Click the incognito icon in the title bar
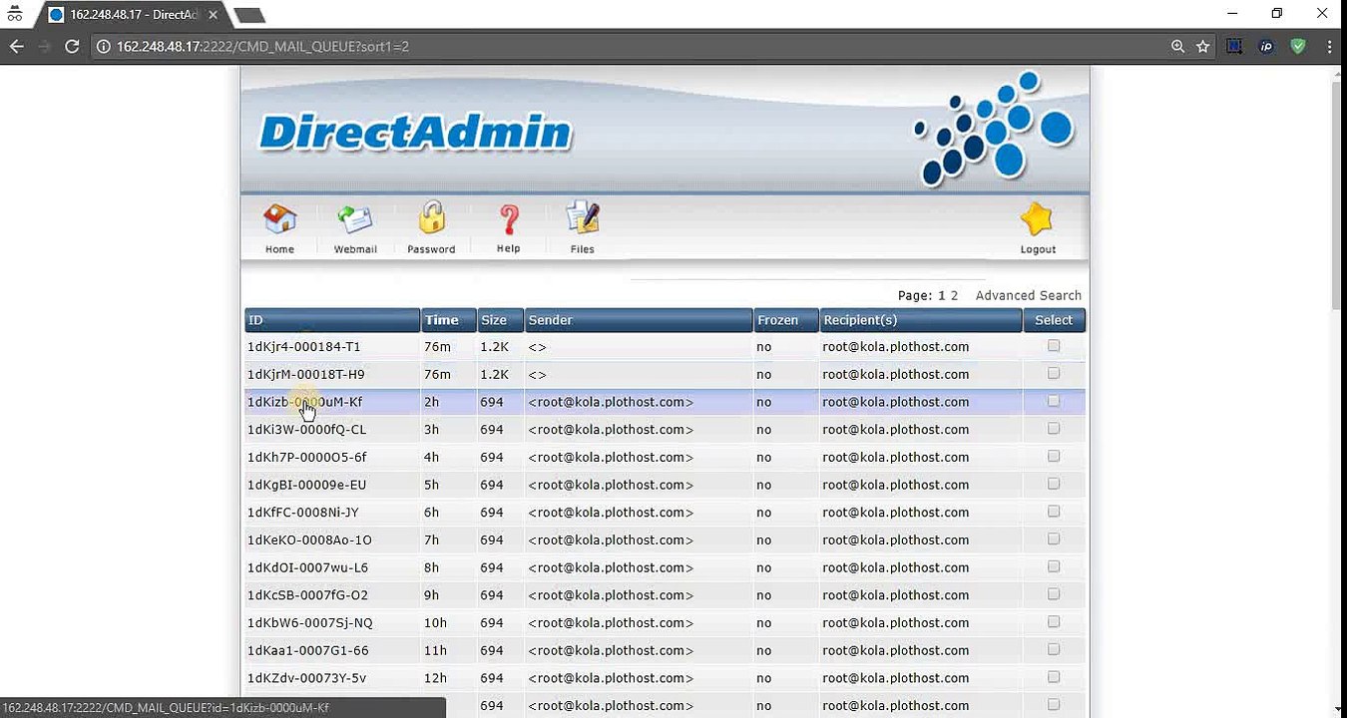The width and height of the screenshot is (1347, 718). (x=14, y=14)
